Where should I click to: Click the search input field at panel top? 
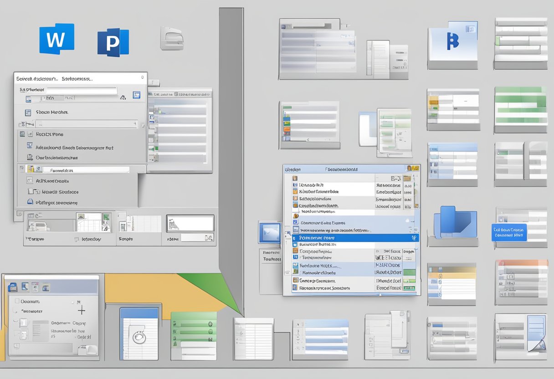pos(81,90)
